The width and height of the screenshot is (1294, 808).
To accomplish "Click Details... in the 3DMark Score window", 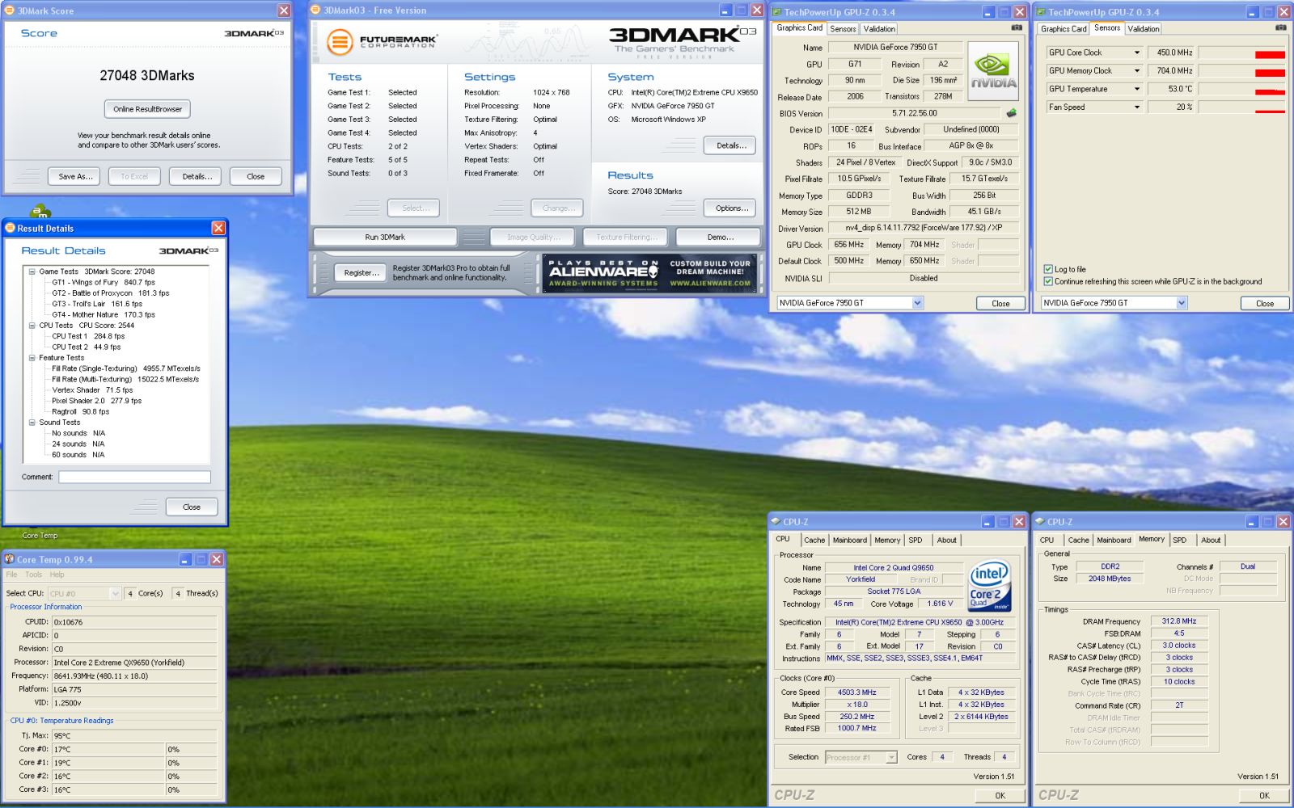I will tap(197, 176).
